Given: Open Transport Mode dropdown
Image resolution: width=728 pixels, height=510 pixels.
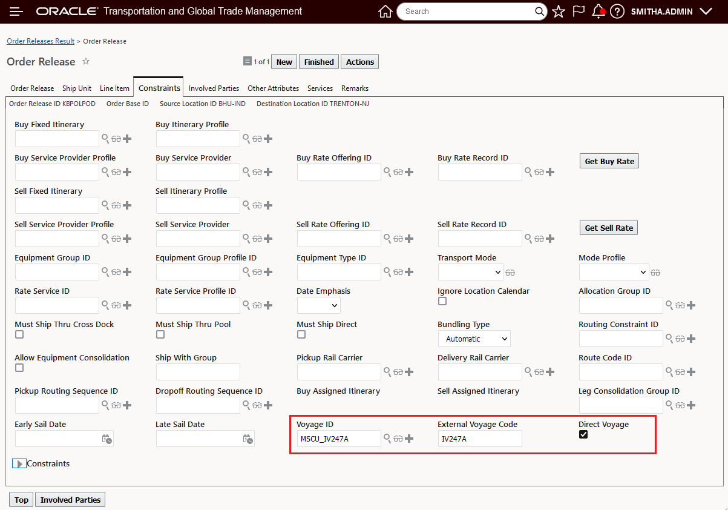Looking at the screenshot, I should pyautogui.click(x=471, y=272).
